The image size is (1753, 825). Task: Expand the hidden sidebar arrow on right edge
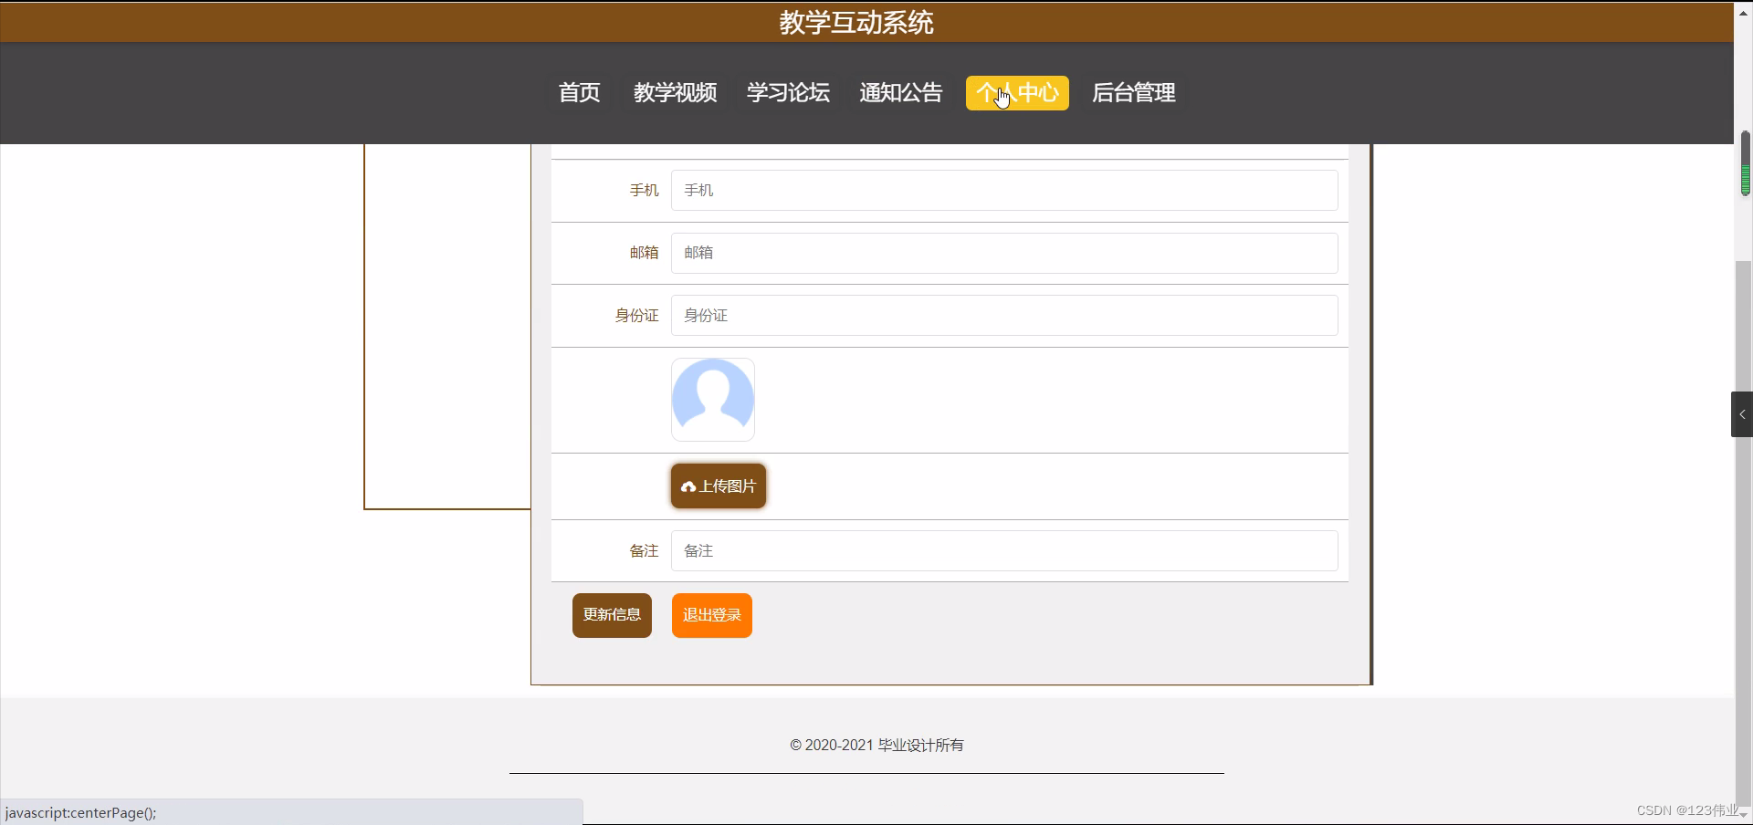click(1743, 413)
